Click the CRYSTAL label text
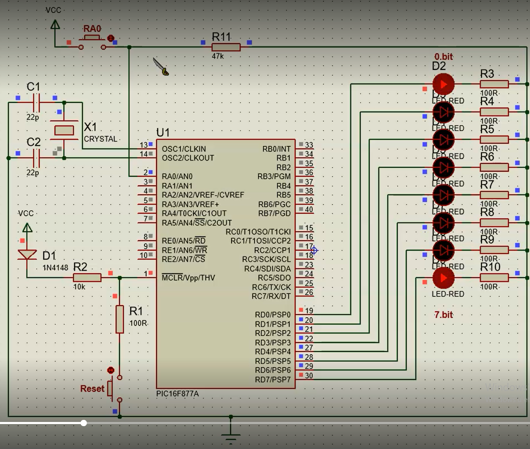Image resolution: width=530 pixels, height=449 pixels. coord(101,139)
